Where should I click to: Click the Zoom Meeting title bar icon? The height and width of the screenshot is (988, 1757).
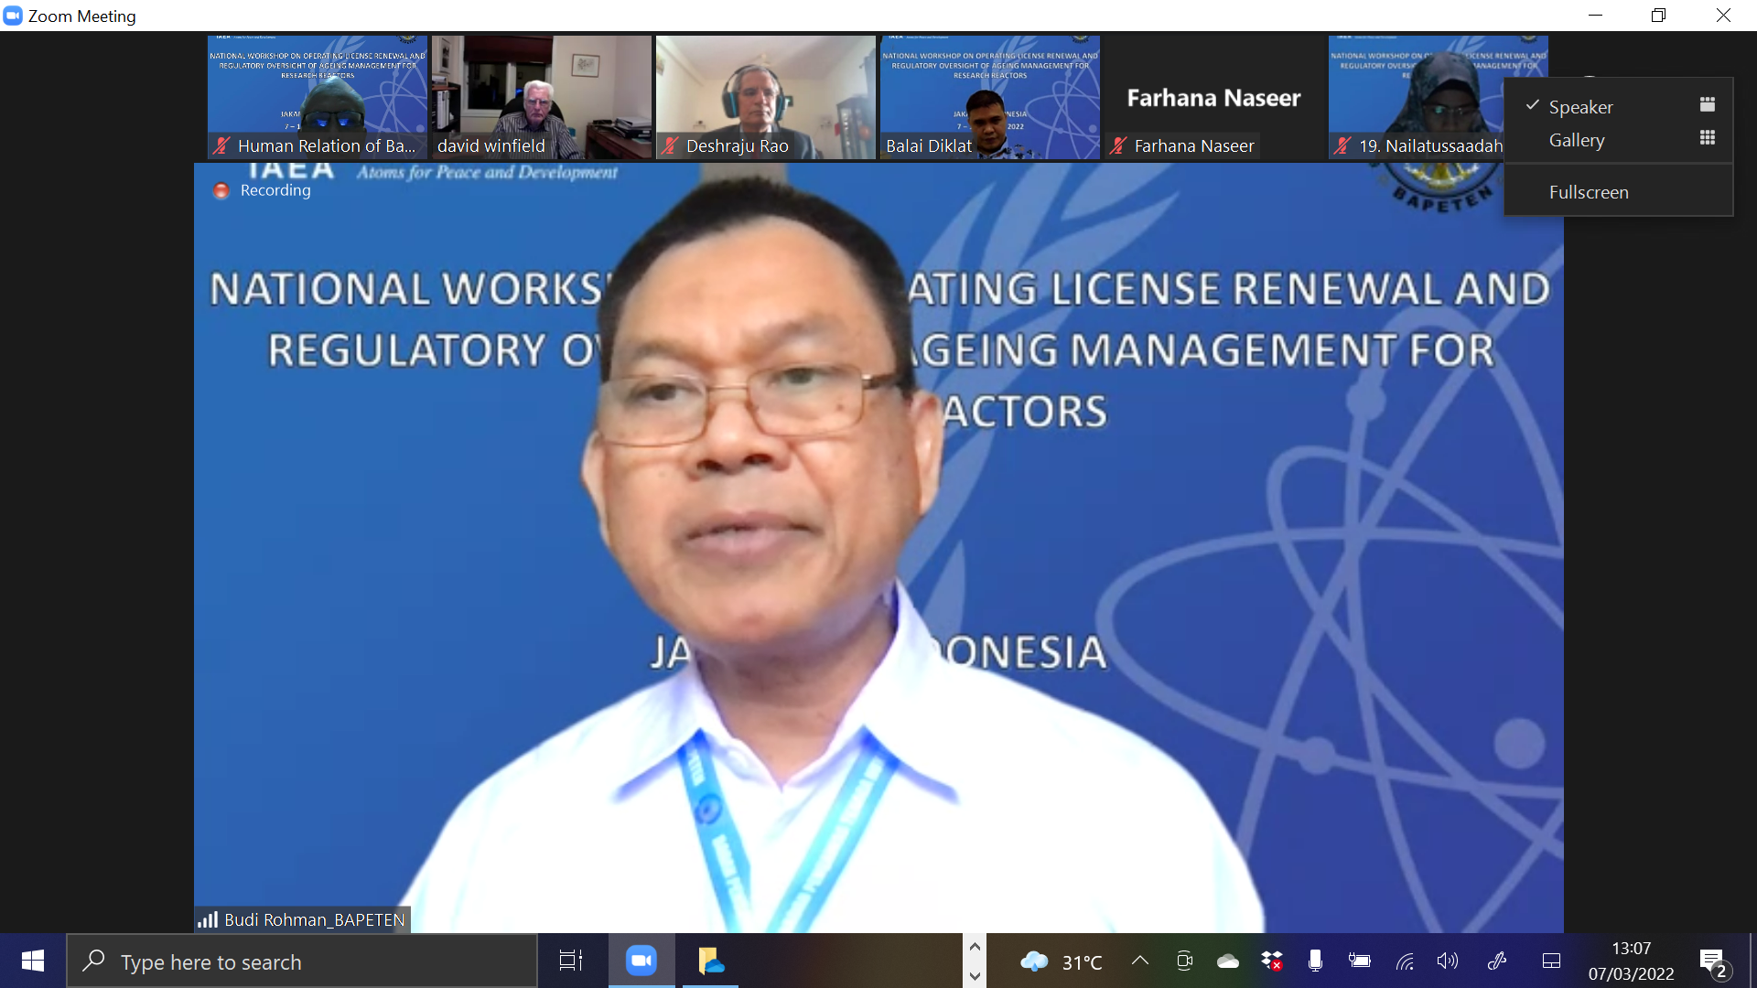click(13, 16)
